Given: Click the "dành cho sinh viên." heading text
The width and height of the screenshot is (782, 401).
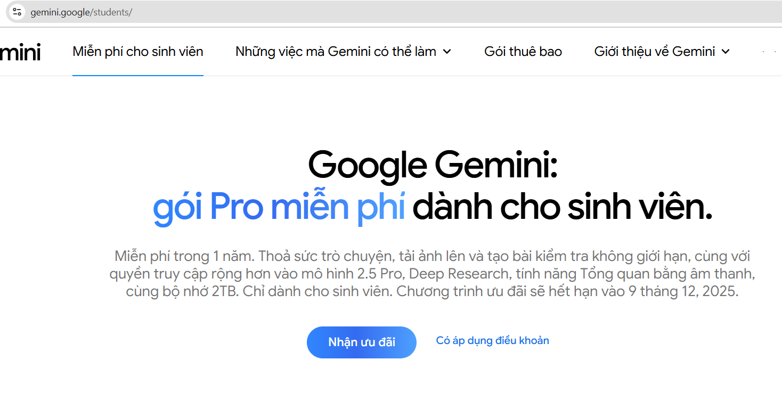Looking at the screenshot, I should tap(562, 209).
